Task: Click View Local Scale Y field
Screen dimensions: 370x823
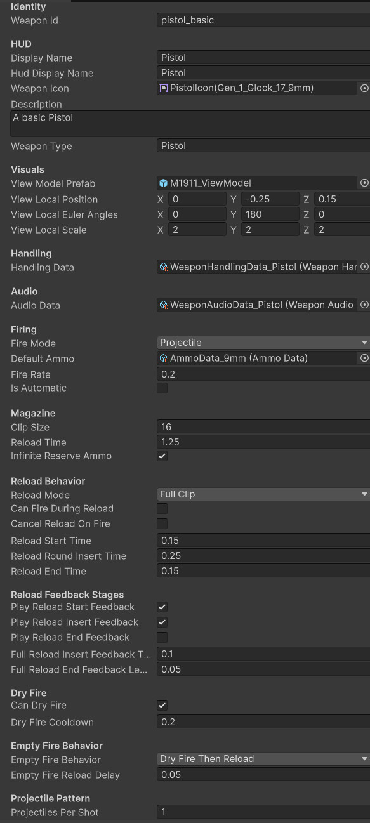Action: coord(270,230)
